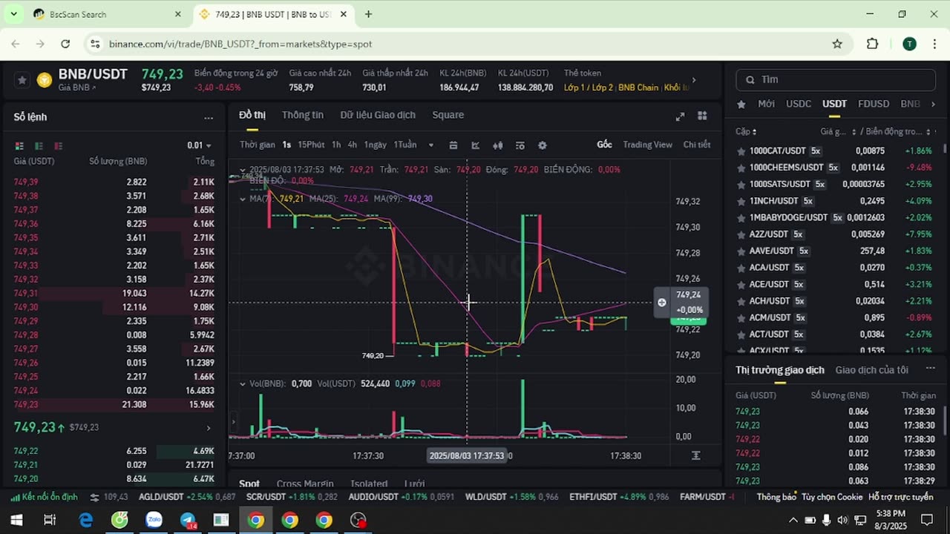Star the 1000CAT/USDT pair
Image resolution: width=950 pixels, height=534 pixels.
point(741,151)
